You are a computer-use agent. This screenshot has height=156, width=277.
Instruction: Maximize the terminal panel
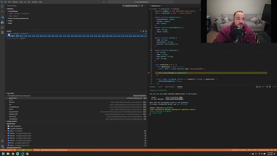273,87
